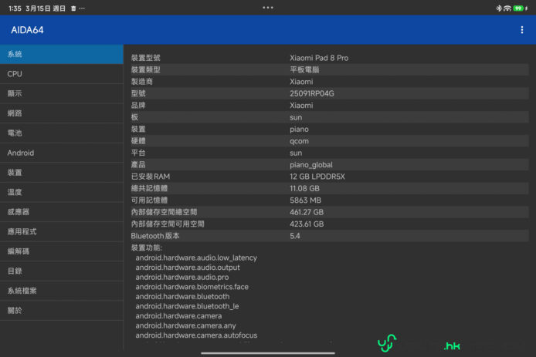Open the 應用程式 section
Screen dimensions: 536x357
point(61,231)
